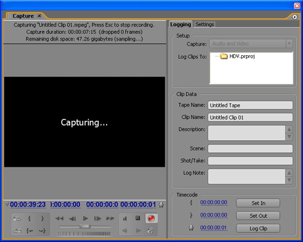This screenshot has height=242, width=303.
Task: Set In Point using the transport brace icon
Action: pos(30,218)
